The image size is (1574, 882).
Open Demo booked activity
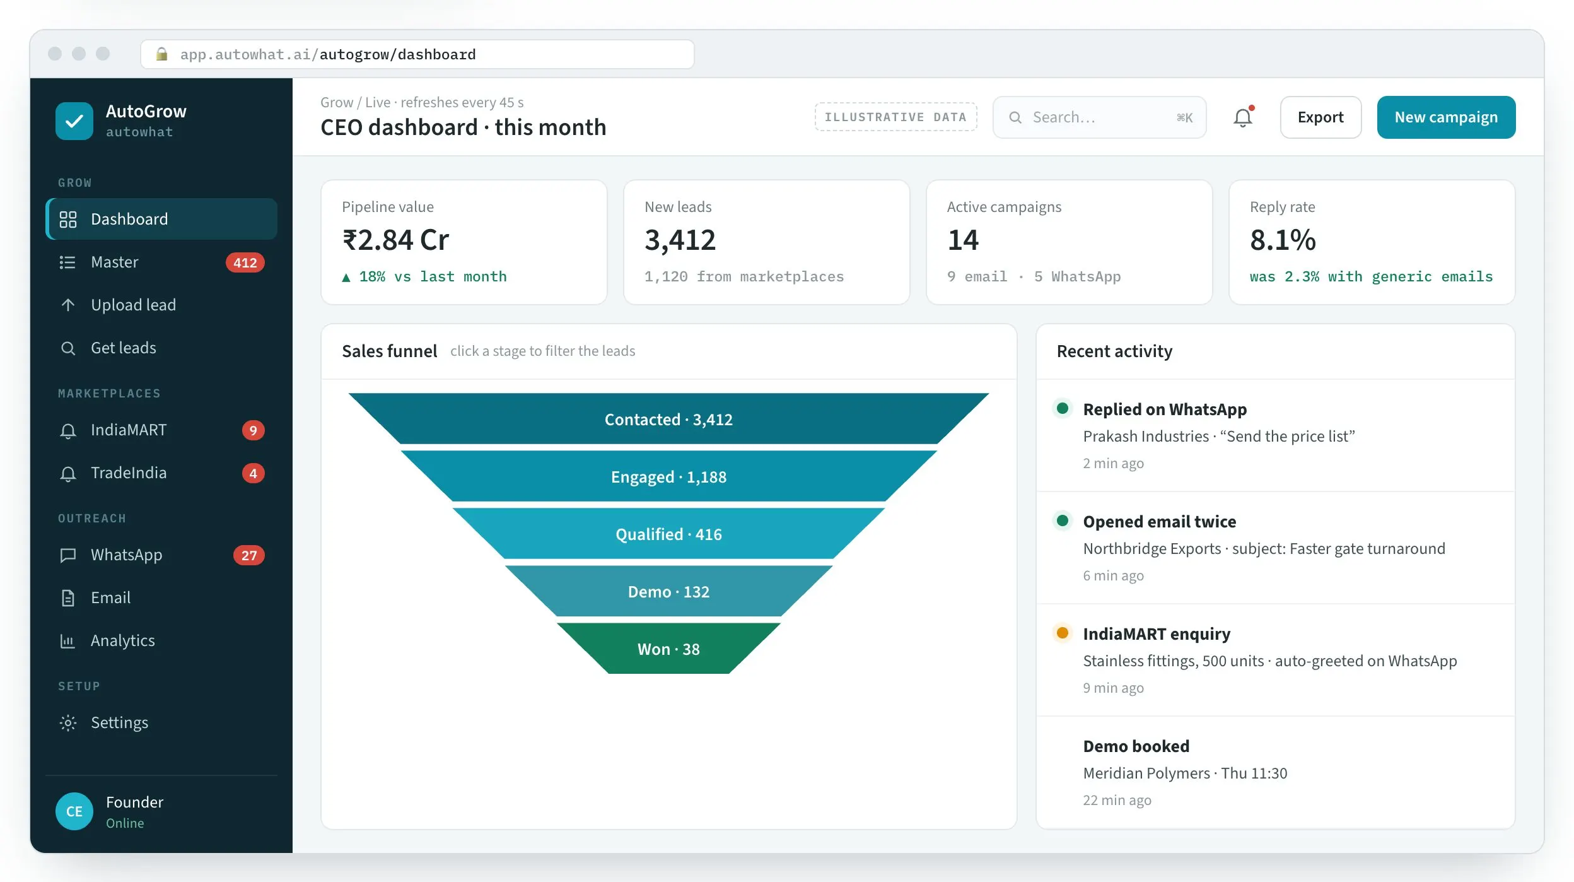[x=1275, y=772]
